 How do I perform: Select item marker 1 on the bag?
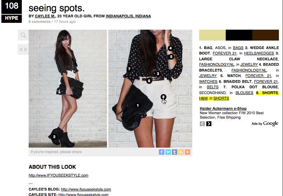(138, 105)
